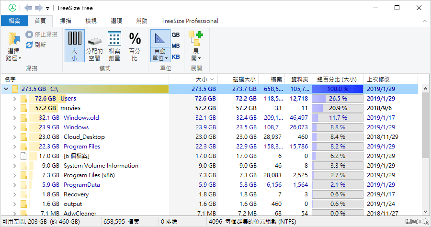Collapse the C:\ root node
431x227 pixels.
click(6, 89)
